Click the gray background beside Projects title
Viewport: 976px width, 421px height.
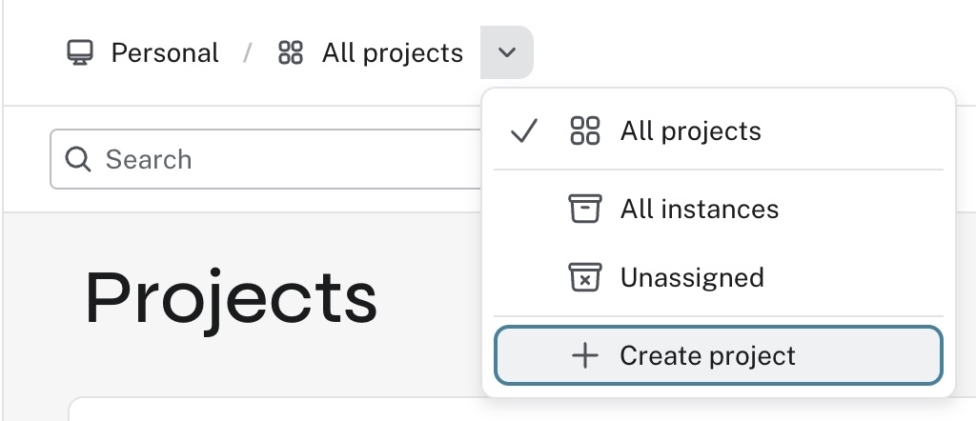(x=430, y=298)
